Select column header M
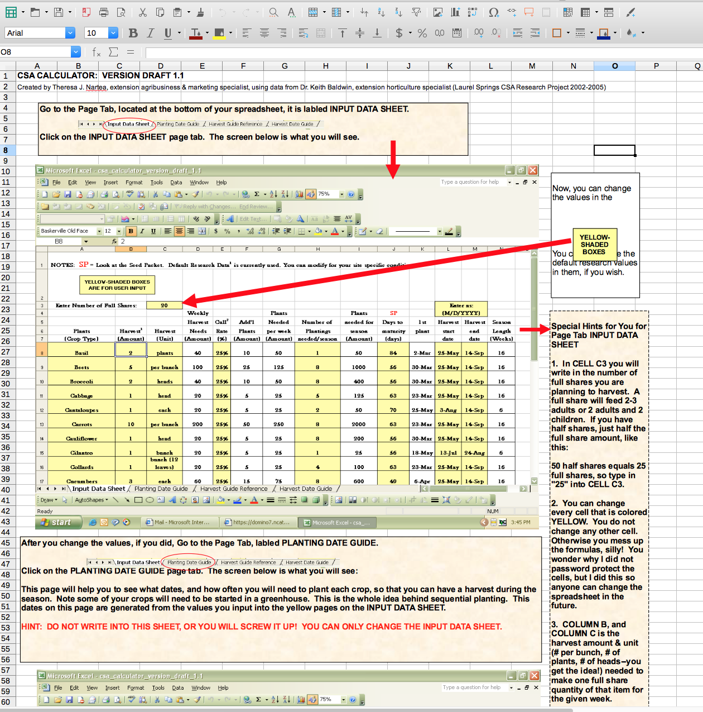 532,66
